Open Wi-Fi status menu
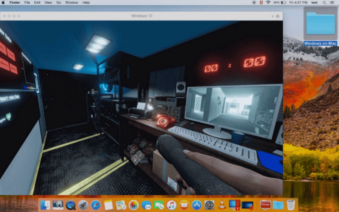The height and width of the screenshot is (212, 339). 268,3
